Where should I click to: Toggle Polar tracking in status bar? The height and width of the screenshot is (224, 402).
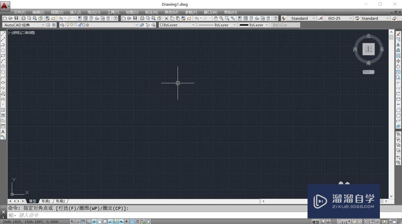point(94,222)
